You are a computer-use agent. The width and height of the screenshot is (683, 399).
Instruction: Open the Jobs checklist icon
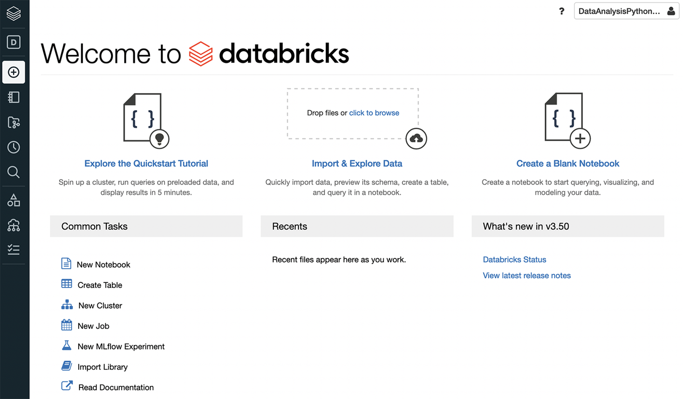(x=14, y=249)
